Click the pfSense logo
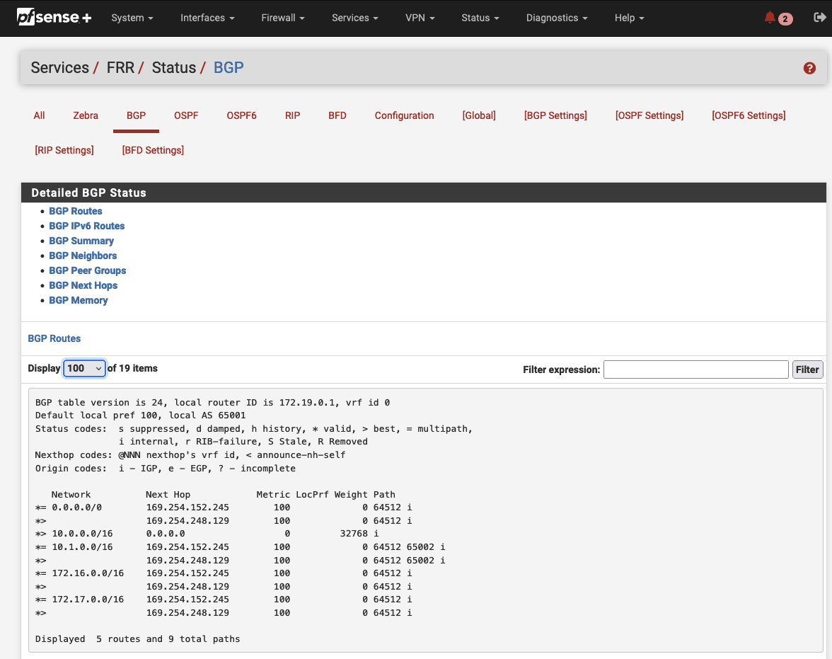The height and width of the screenshot is (659, 832). (x=54, y=18)
